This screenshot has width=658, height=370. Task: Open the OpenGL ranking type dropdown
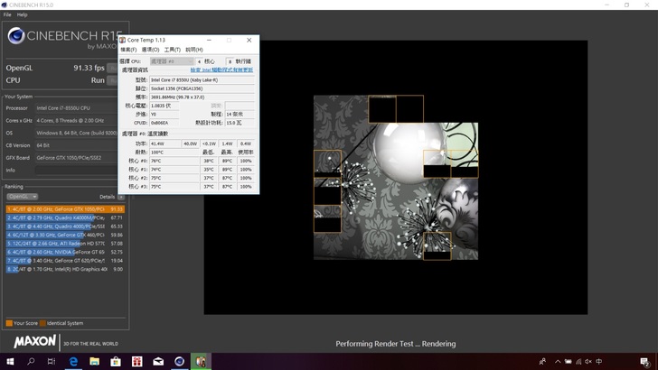point(22,197)
